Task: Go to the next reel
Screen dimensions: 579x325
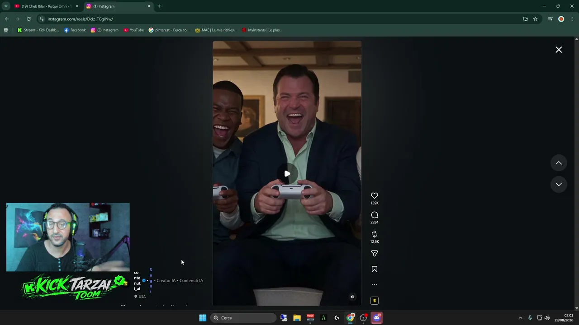Action: [559, 184]
